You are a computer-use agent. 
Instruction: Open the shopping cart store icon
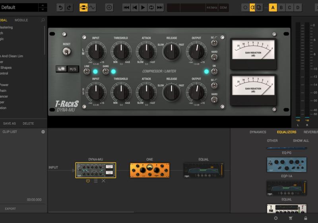[291, 218]
